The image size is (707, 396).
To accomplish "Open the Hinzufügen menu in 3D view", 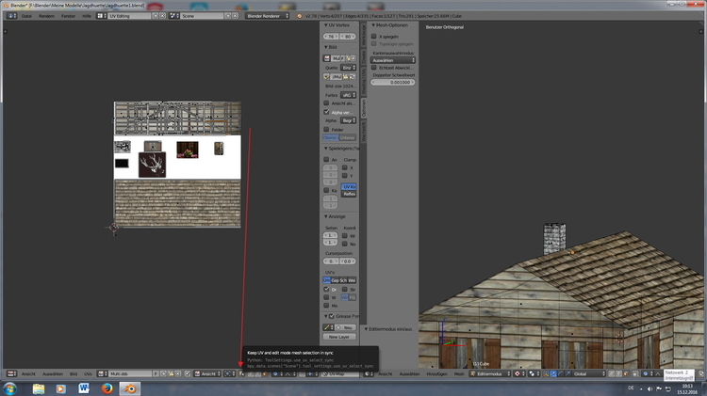I will point(436,374).
